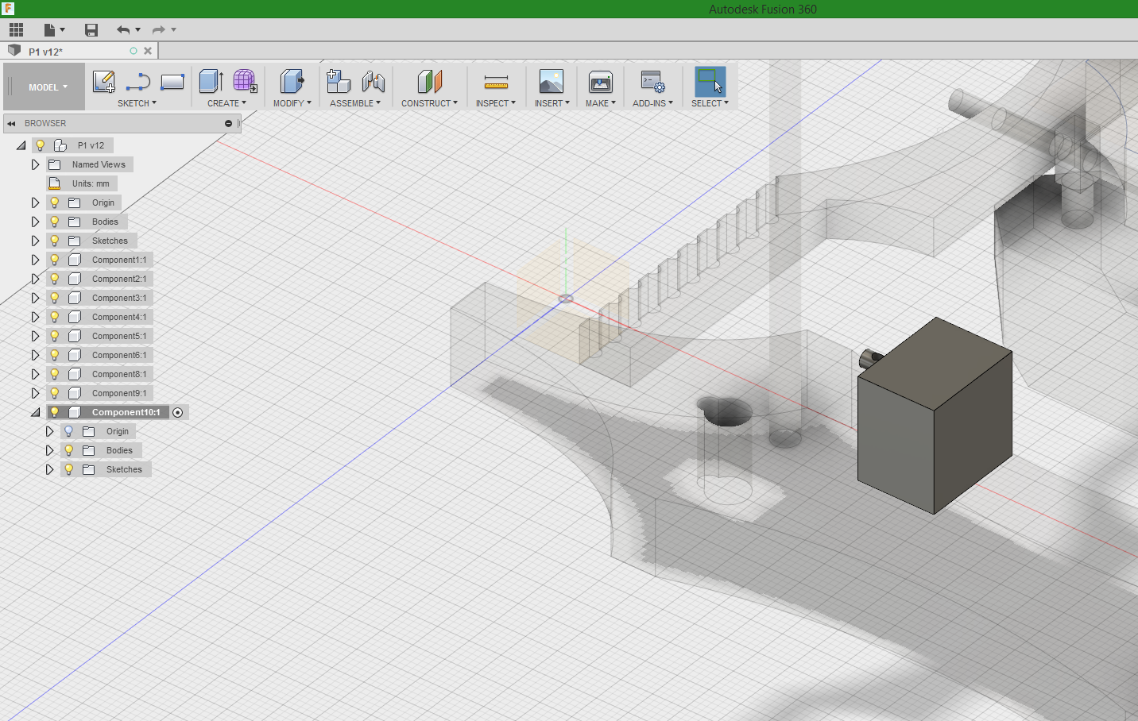The image size is (1138, 721).
Task: Close the P1 v12 document tab
Action: pos(148,51)
